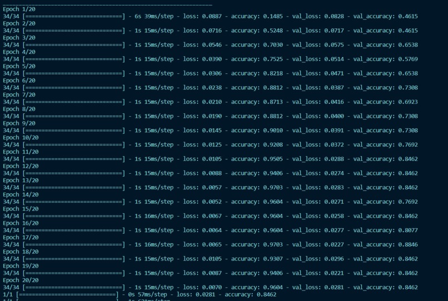Image resolution: width=448 pixels, height=301 pixels.
Task: Select the "Epoch 7/20" line
Action: 19,95
